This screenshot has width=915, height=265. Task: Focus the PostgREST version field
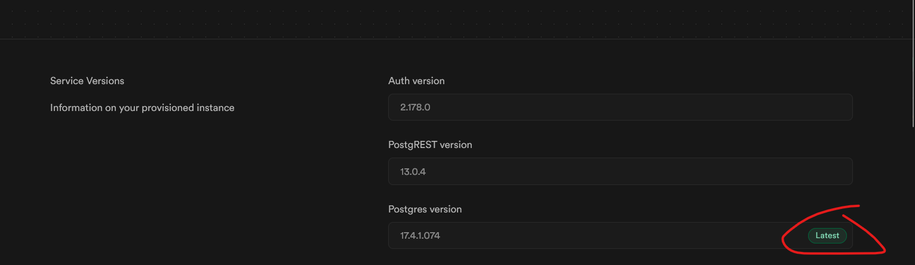[620, 171]
